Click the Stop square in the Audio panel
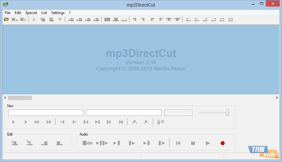Screen dimensions: 282x162 click(193, 143)
